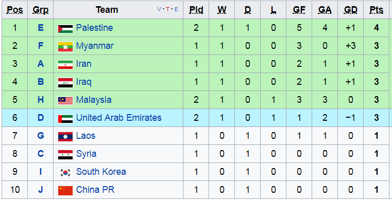The image size is (392, 201).
Task: Open the Palestine team link
Action: (94, 28)
